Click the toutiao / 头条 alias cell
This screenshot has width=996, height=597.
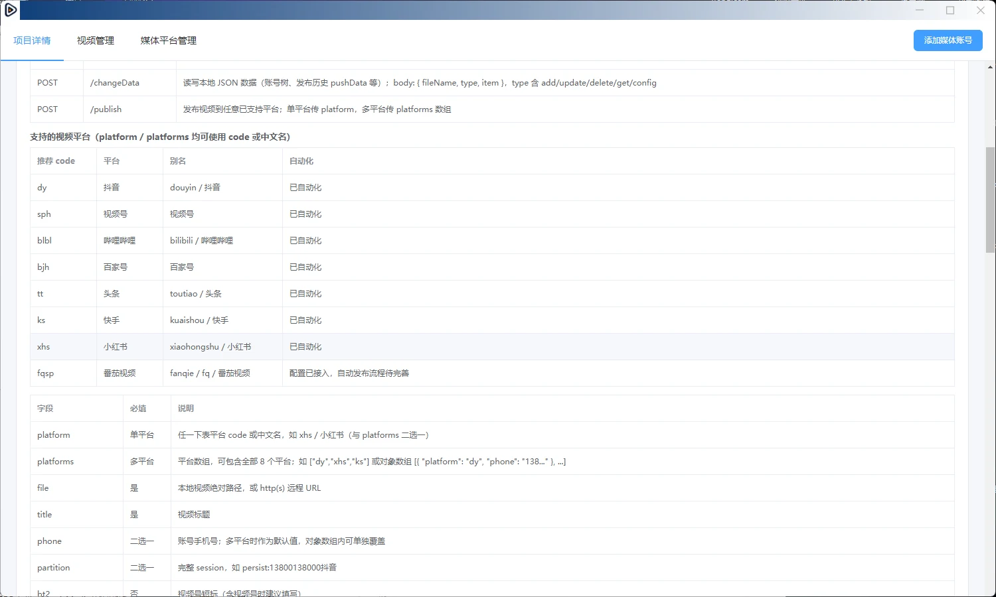[223, 294]
